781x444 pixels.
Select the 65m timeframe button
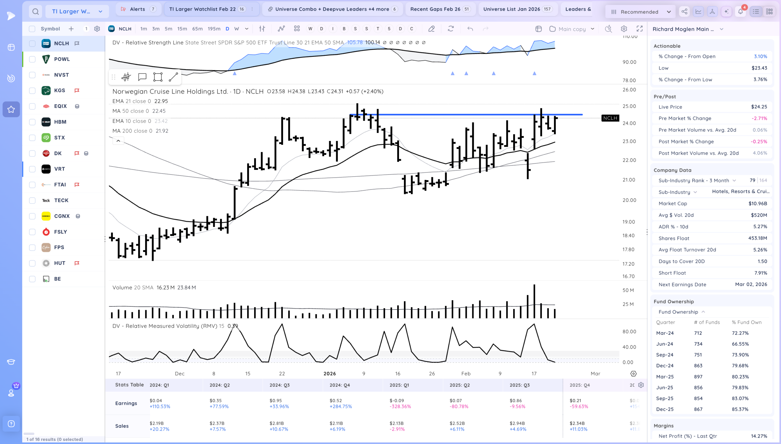coord(197,29)
